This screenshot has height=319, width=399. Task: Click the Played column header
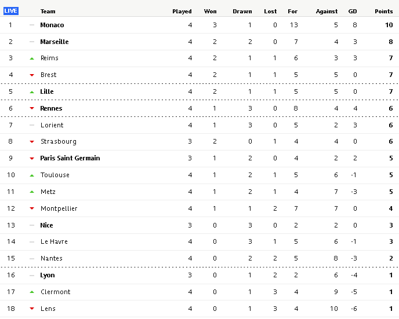[x=182, y=12]
